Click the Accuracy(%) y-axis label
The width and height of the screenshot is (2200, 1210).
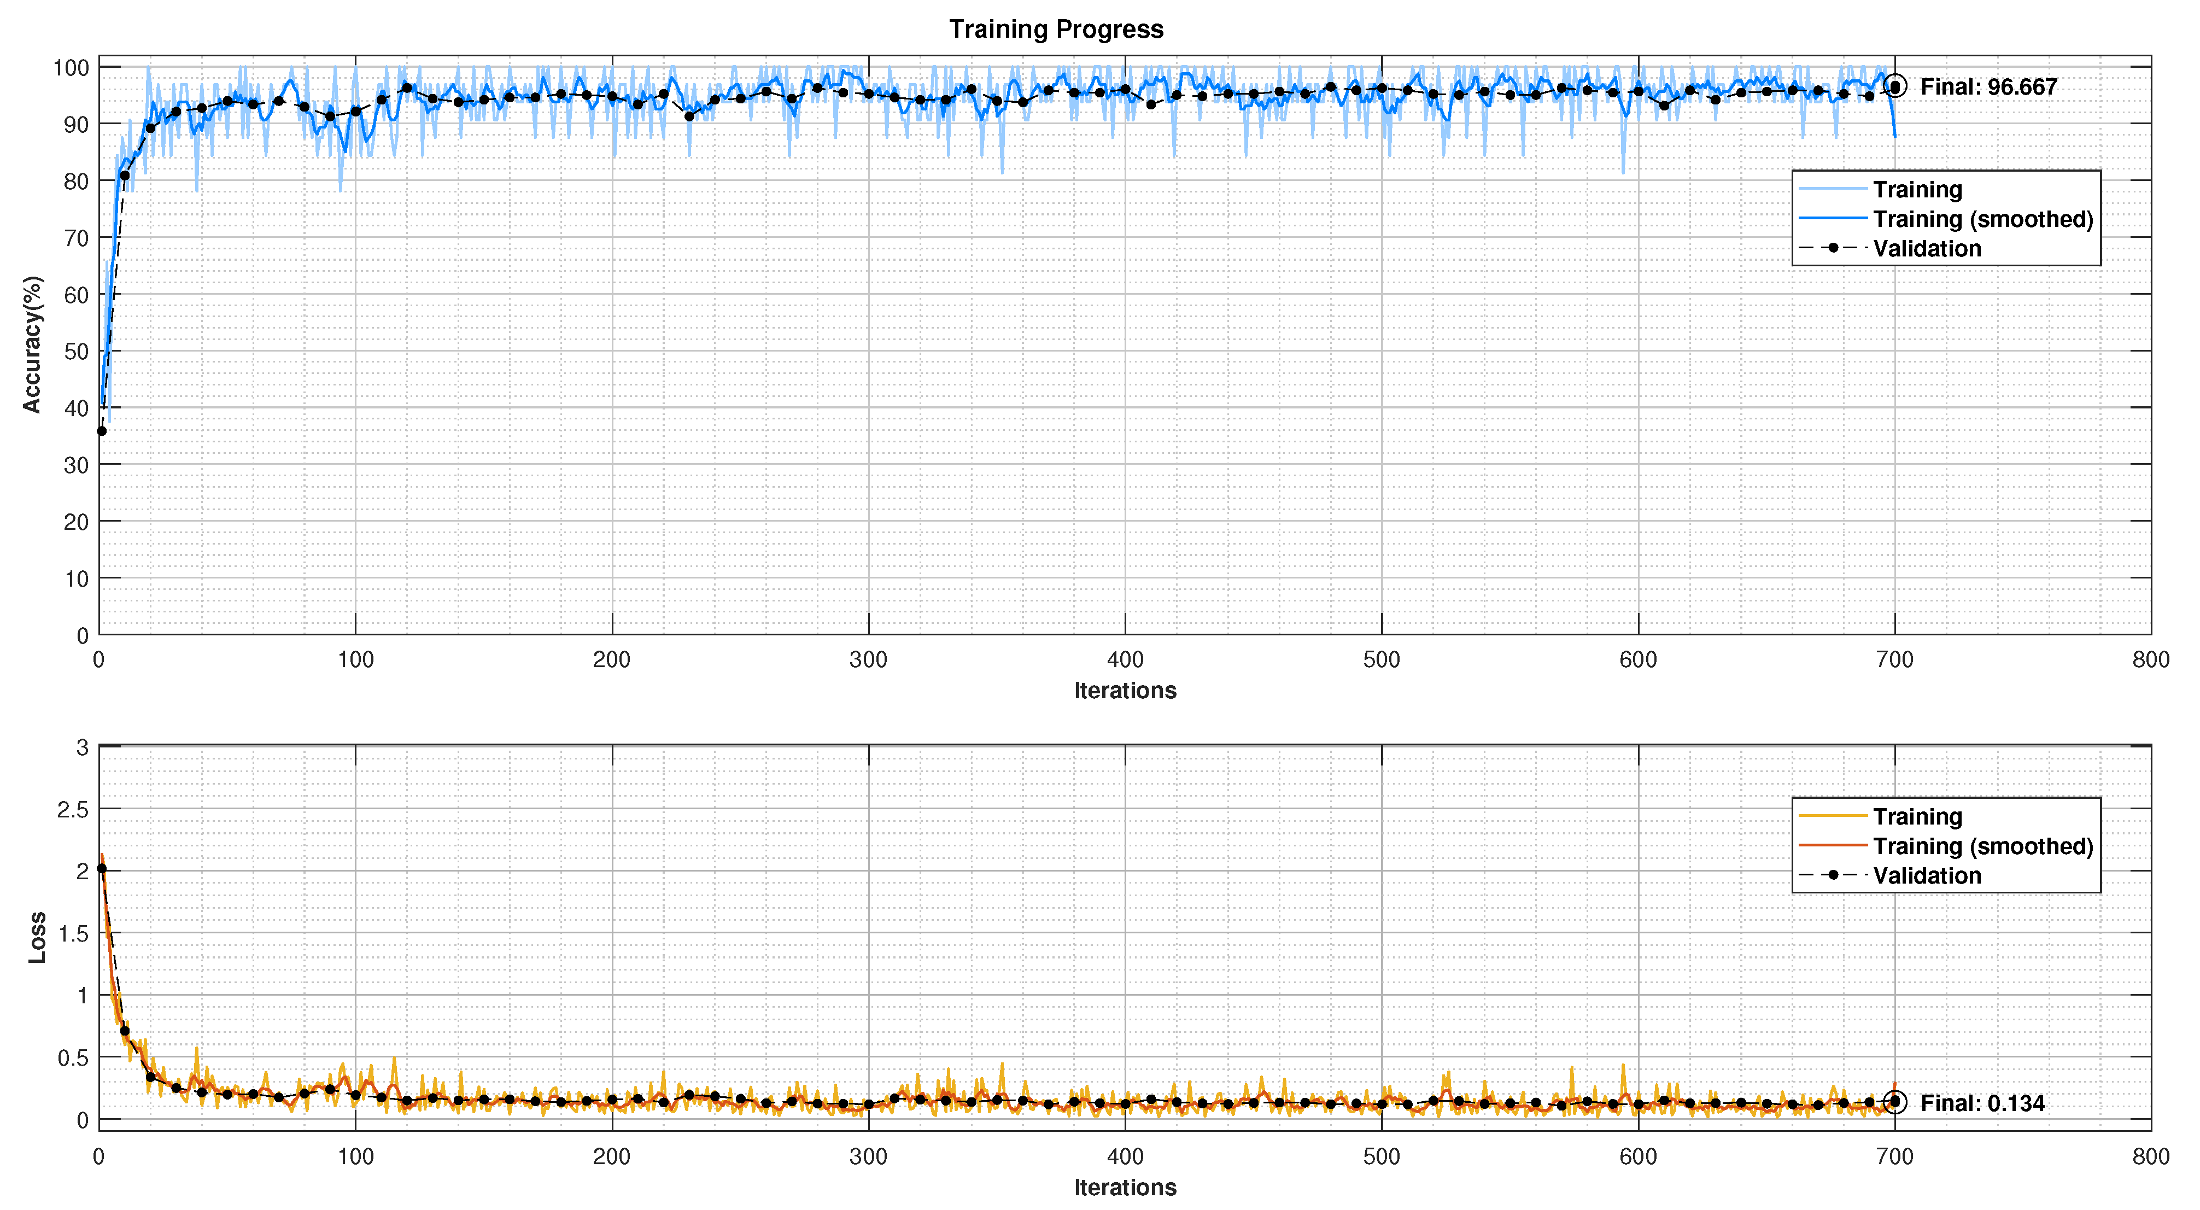click(x=32, y=344)
